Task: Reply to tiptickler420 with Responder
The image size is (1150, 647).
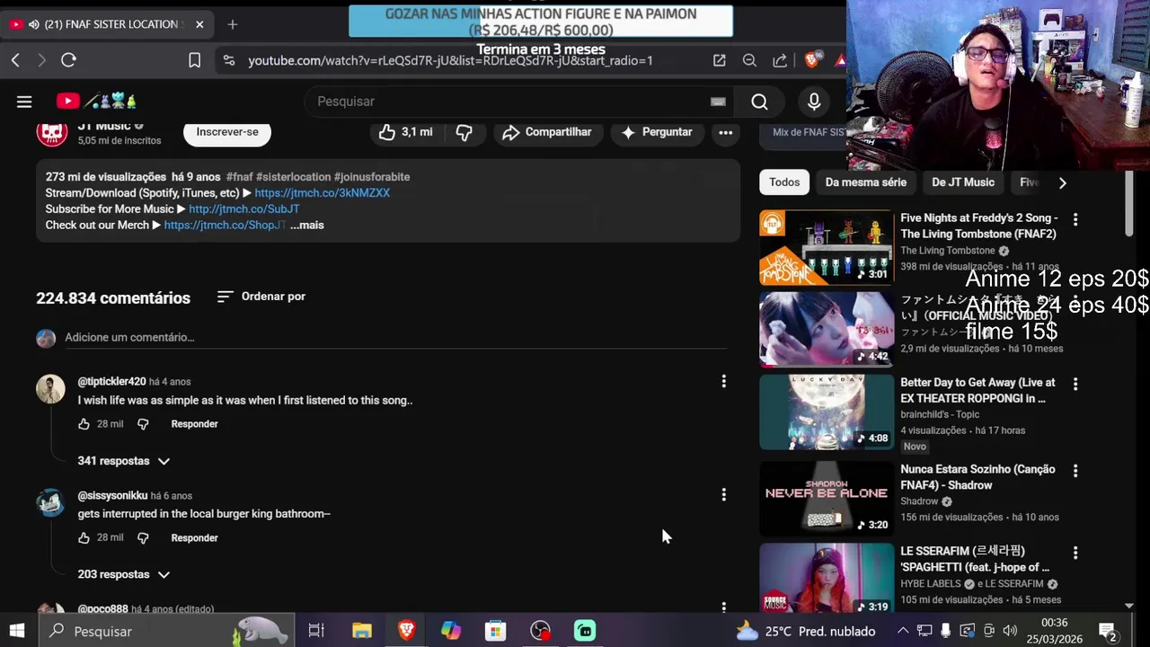Action: tap(194, 424)
